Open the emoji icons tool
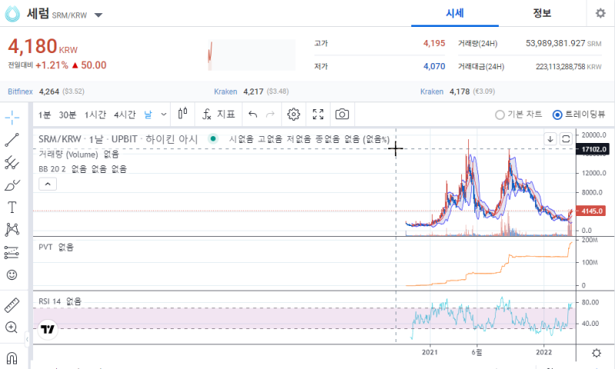 tap(12, 275)
